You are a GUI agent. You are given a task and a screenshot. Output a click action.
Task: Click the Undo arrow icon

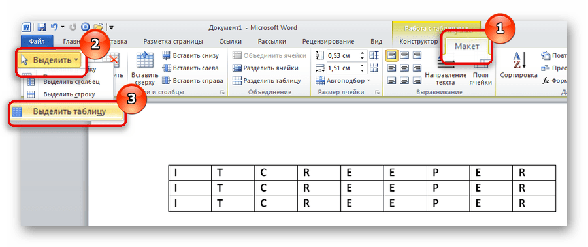(54, 27)
